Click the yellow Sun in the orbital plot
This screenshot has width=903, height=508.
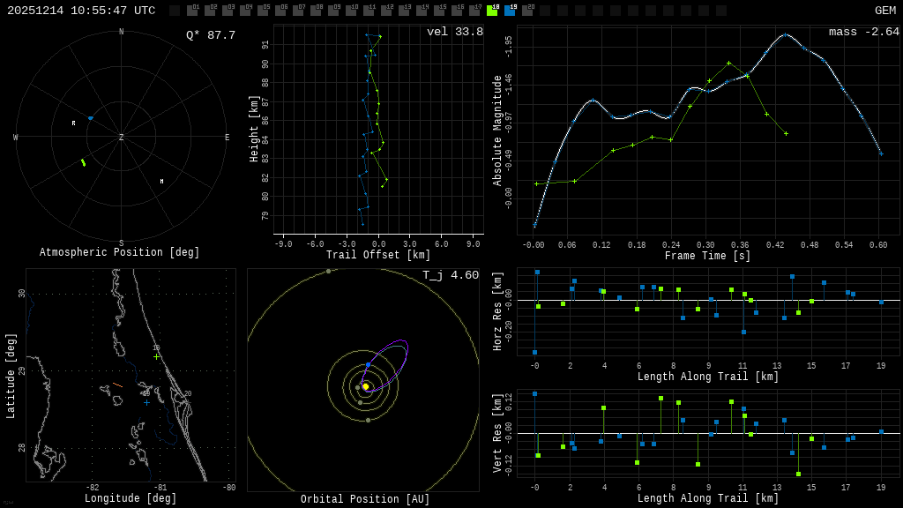coord(366,386)
